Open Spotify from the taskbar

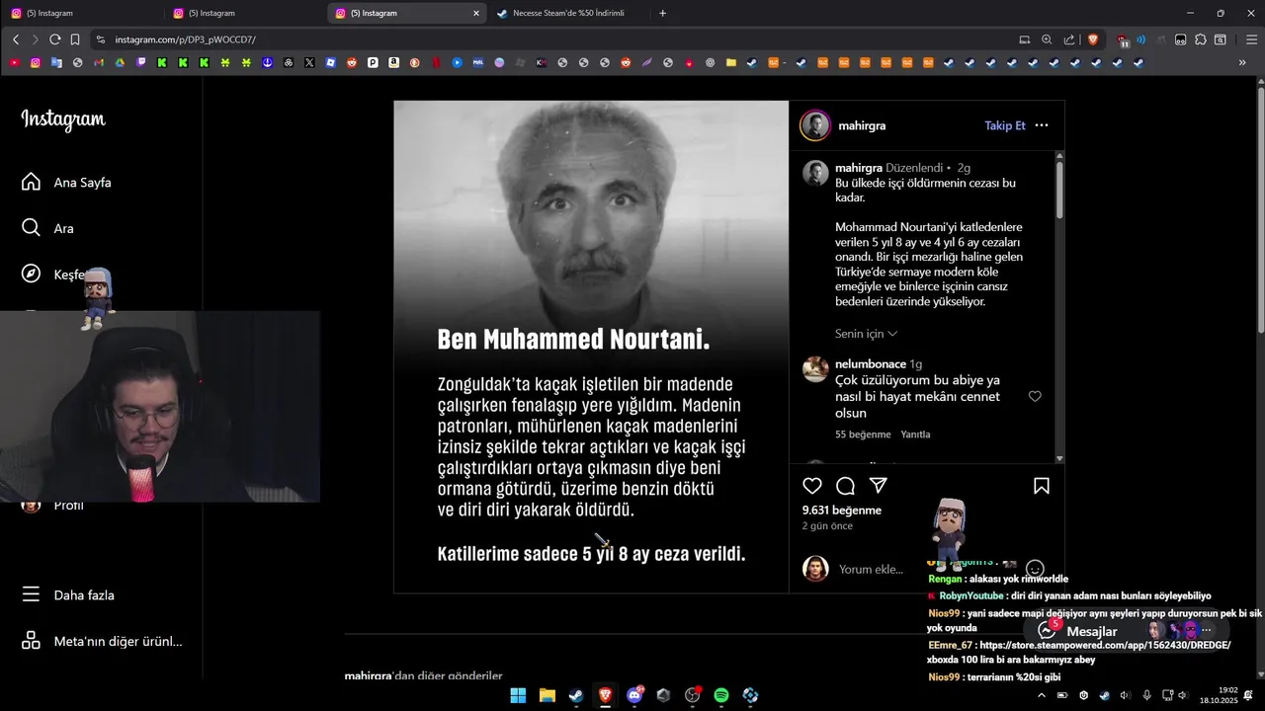(721, 695)
